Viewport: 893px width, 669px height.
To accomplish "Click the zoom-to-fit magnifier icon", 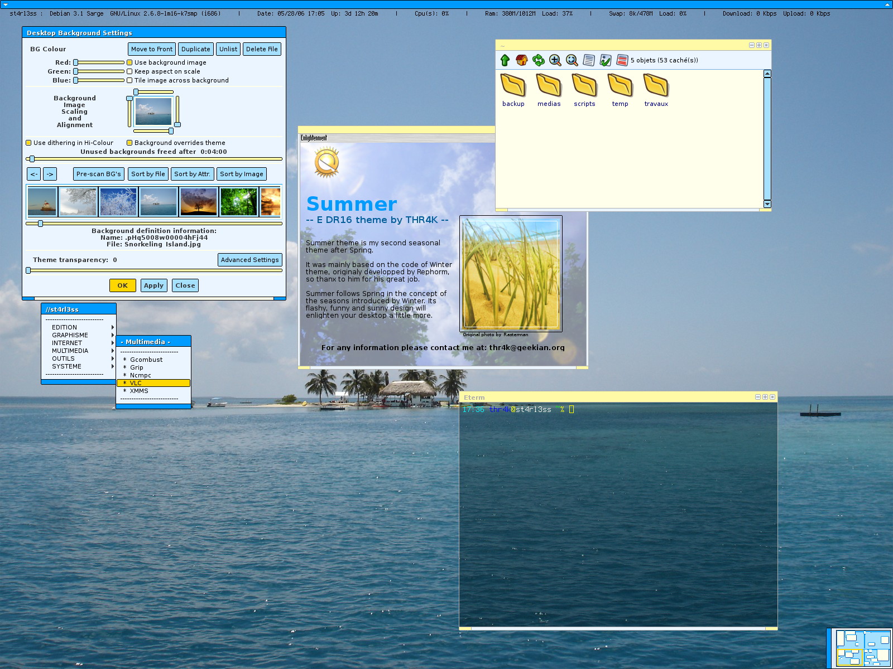I will pyautogui.click(x=572, y=60).
